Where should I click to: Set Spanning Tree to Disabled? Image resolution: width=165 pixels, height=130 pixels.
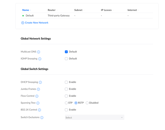click(87, 103)
